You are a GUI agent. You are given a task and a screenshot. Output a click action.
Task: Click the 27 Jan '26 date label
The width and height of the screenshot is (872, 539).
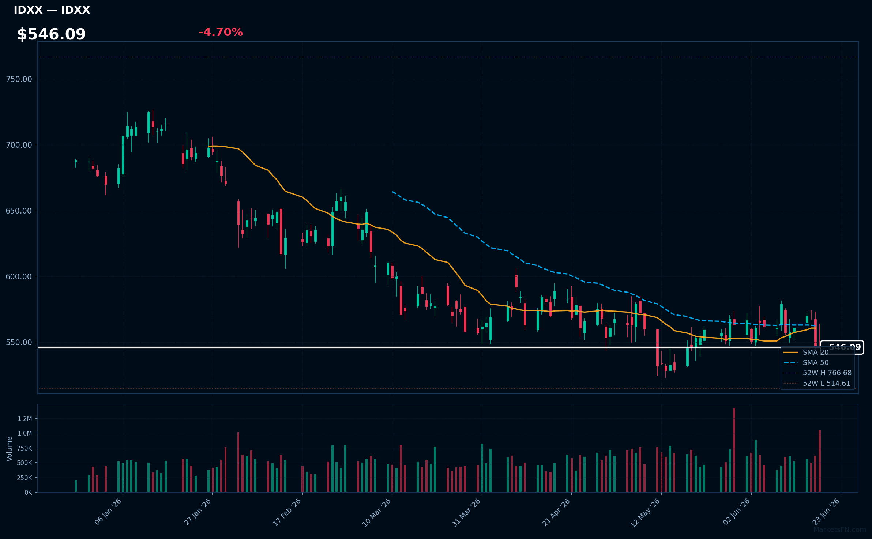[198, 512]
